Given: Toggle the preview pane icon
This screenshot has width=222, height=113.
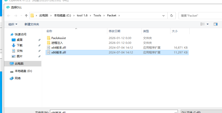Looking at the screenshot, I should [215, 24].
